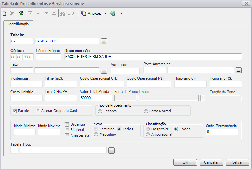Click the Idade Máxima field
The width and height of the screenshot is (252, 170).
(x=49, y=132)
